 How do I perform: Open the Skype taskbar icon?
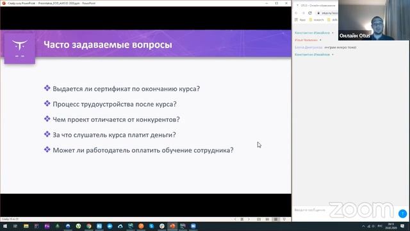tap(151, 226)
